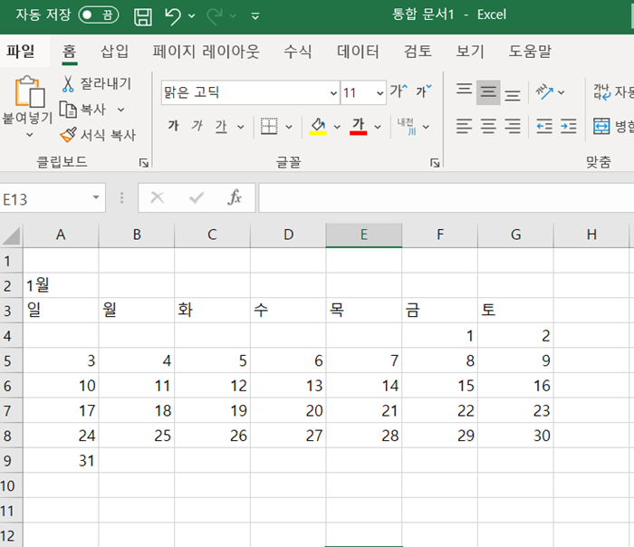Open the phonetic guide dropdown arrow

[x=426, y=127]
